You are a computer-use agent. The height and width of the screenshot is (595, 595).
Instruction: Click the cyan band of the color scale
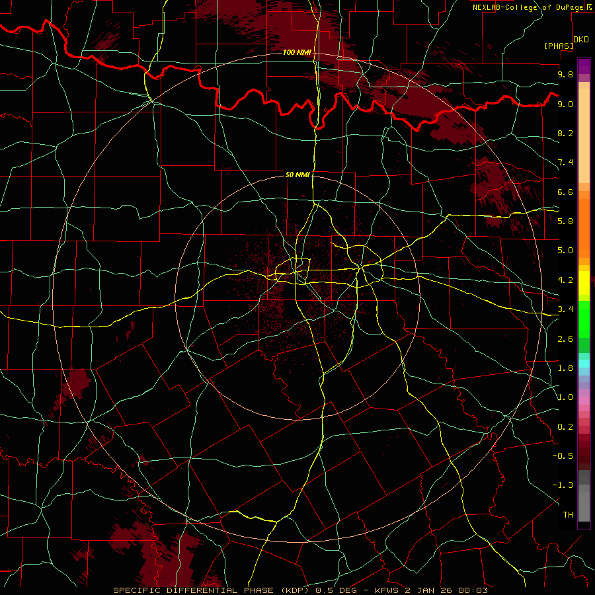584,364
